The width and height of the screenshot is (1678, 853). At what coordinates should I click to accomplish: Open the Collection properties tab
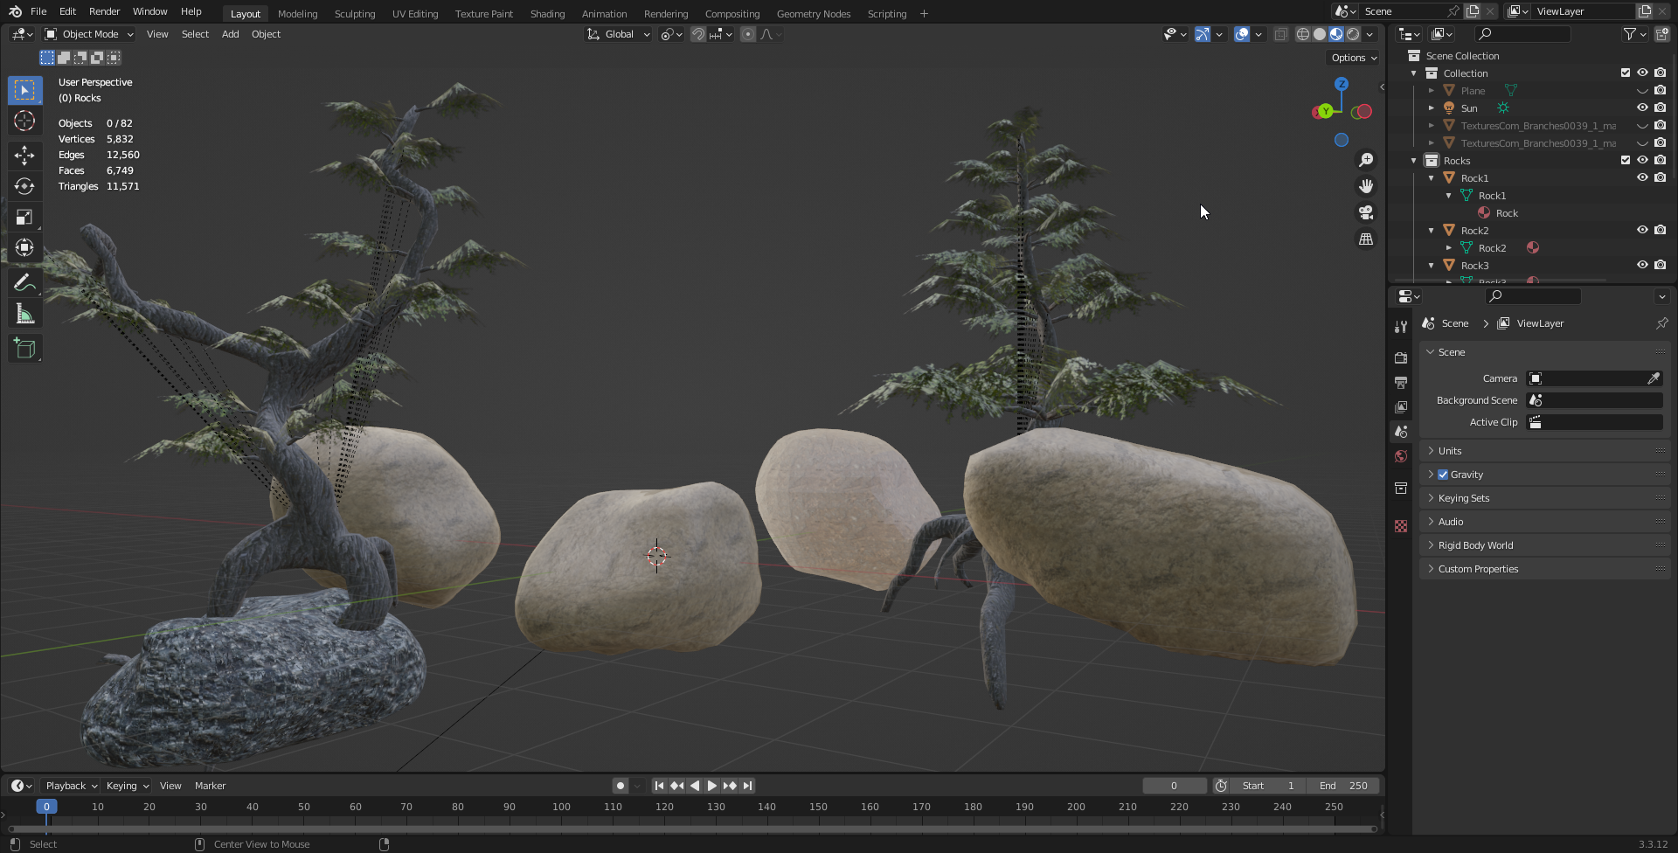tap(1401, 488)
